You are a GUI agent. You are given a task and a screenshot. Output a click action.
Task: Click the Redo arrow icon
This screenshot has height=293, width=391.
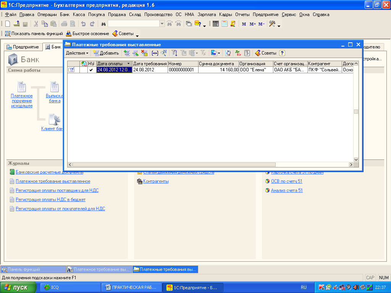92,24
